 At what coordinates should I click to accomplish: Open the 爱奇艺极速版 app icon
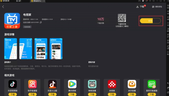152,84
